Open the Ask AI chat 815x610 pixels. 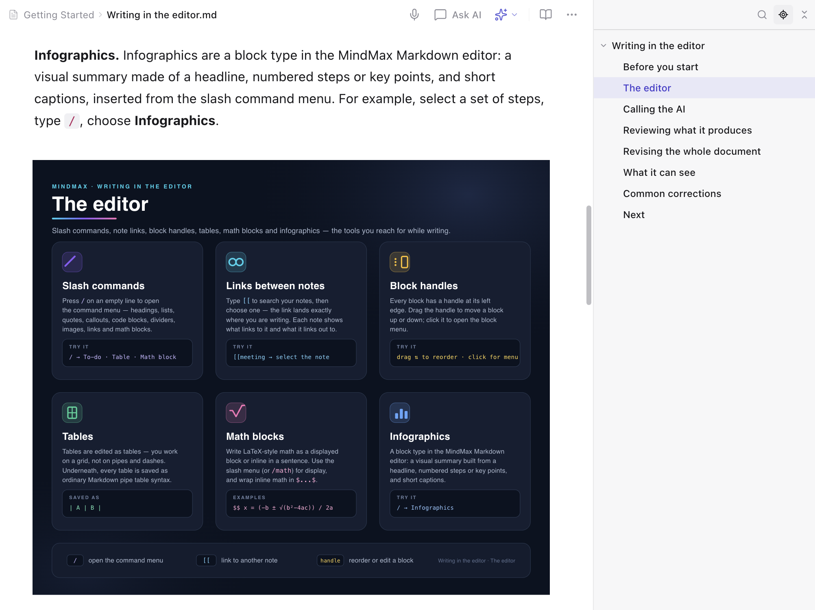[x=458, y=15]
